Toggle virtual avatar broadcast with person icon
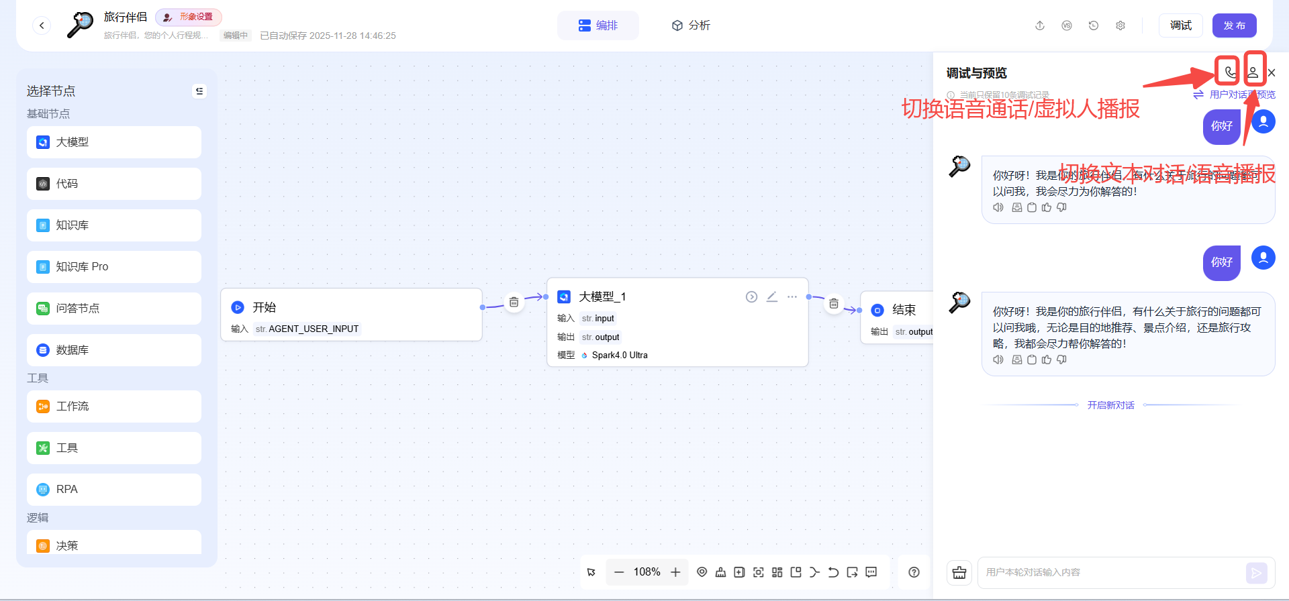Image resolution: width=1289 pixels, height=601 pixels. click(x=1253, y=72)
